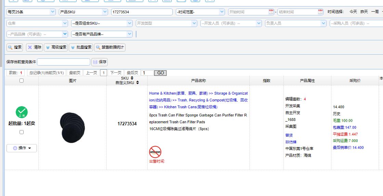Click the 禁售数据统计 button
The height and width of the screenshot is (196, 383).
[x=110, y=47]
